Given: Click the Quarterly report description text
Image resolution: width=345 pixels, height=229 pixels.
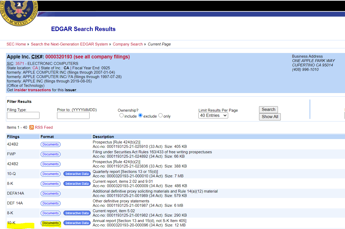Looking at the screenshot, I should pos(125,172).
